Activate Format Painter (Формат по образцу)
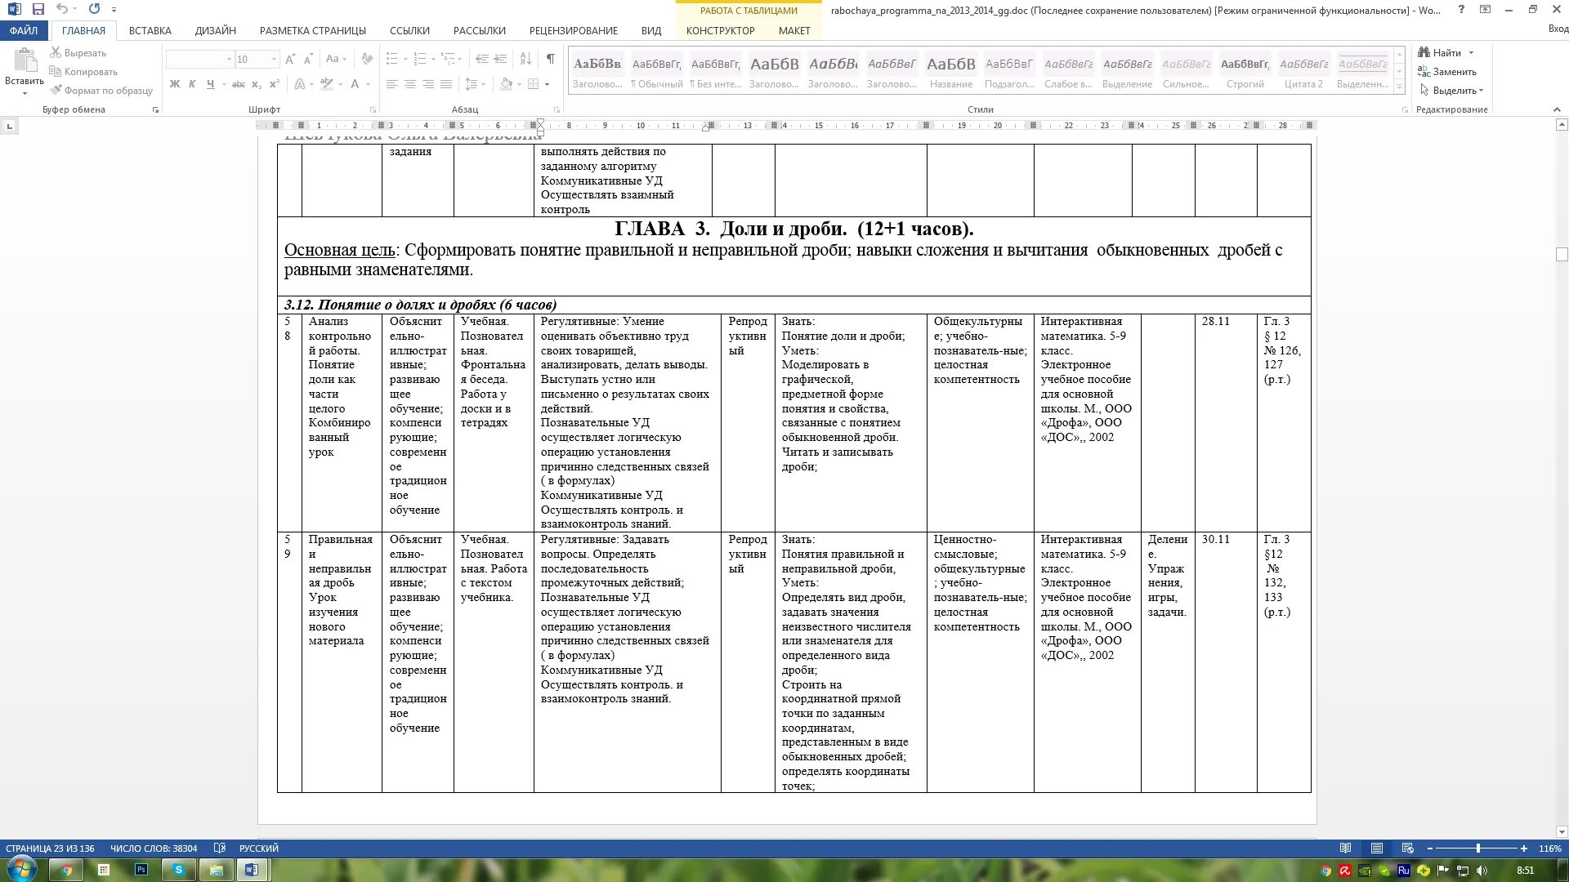This screenshot has height=882, width=1569. pyautogui.click(x=101, y=91)
